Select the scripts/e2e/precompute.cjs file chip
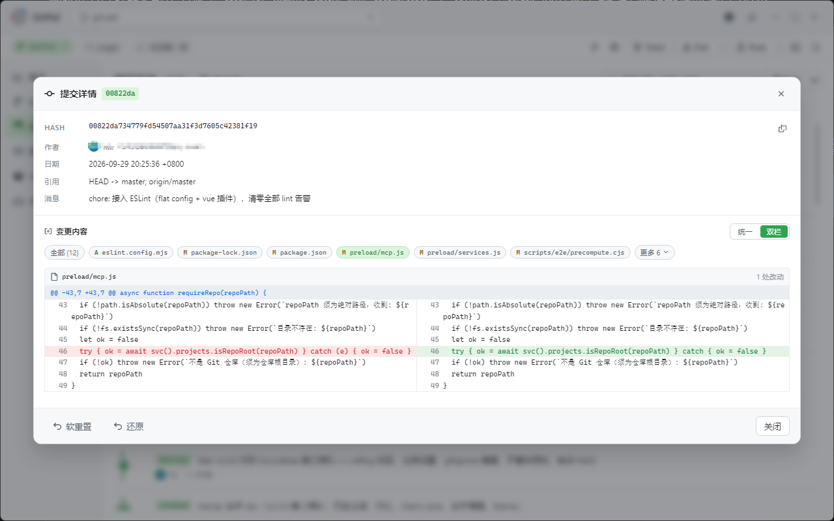The image size is (834, 521). point(570,253)
